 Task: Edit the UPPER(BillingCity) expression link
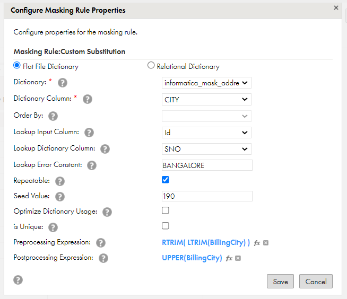tap(192, 258)
